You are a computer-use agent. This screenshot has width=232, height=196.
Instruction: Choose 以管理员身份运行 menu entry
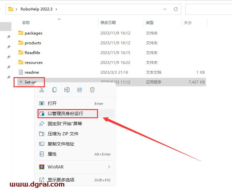pyautogui.click(x=75, y=113)
